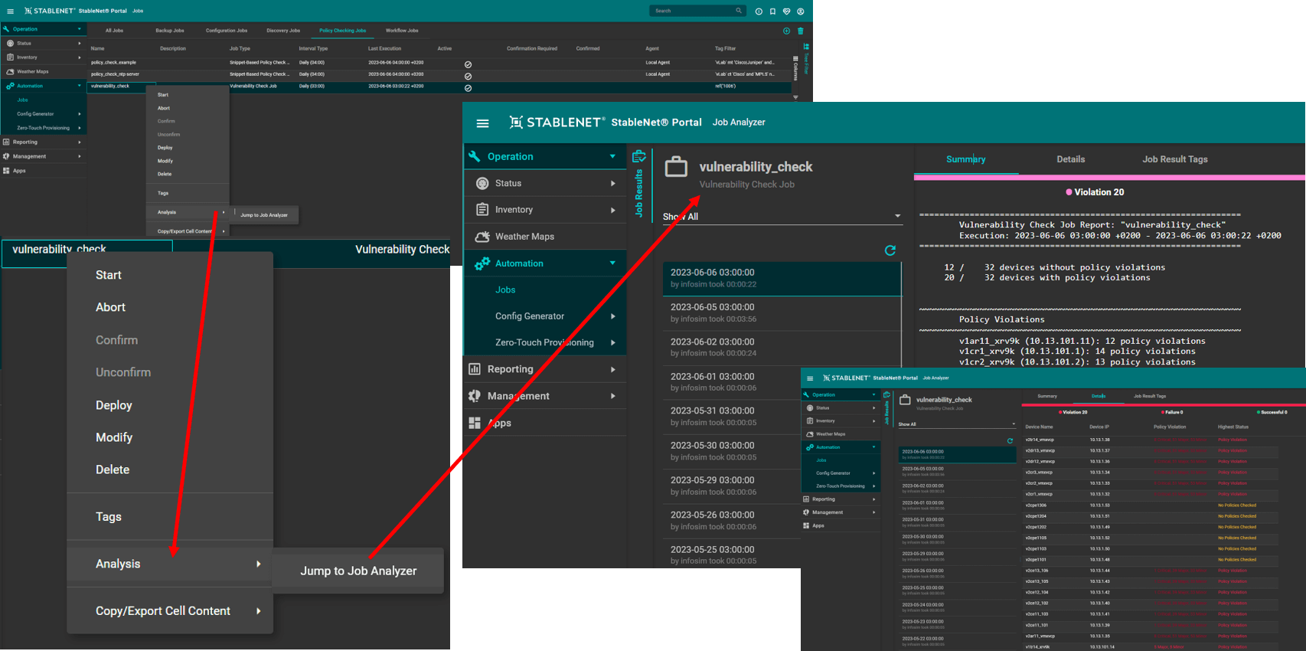Collapse Operation section in large Job Analyzer sidebar
This screenshot has height=651, width=1306.
(612, 156)
